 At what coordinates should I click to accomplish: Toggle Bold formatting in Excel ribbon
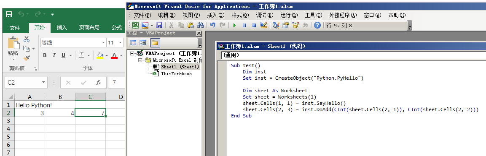click(x=45, y=55)
